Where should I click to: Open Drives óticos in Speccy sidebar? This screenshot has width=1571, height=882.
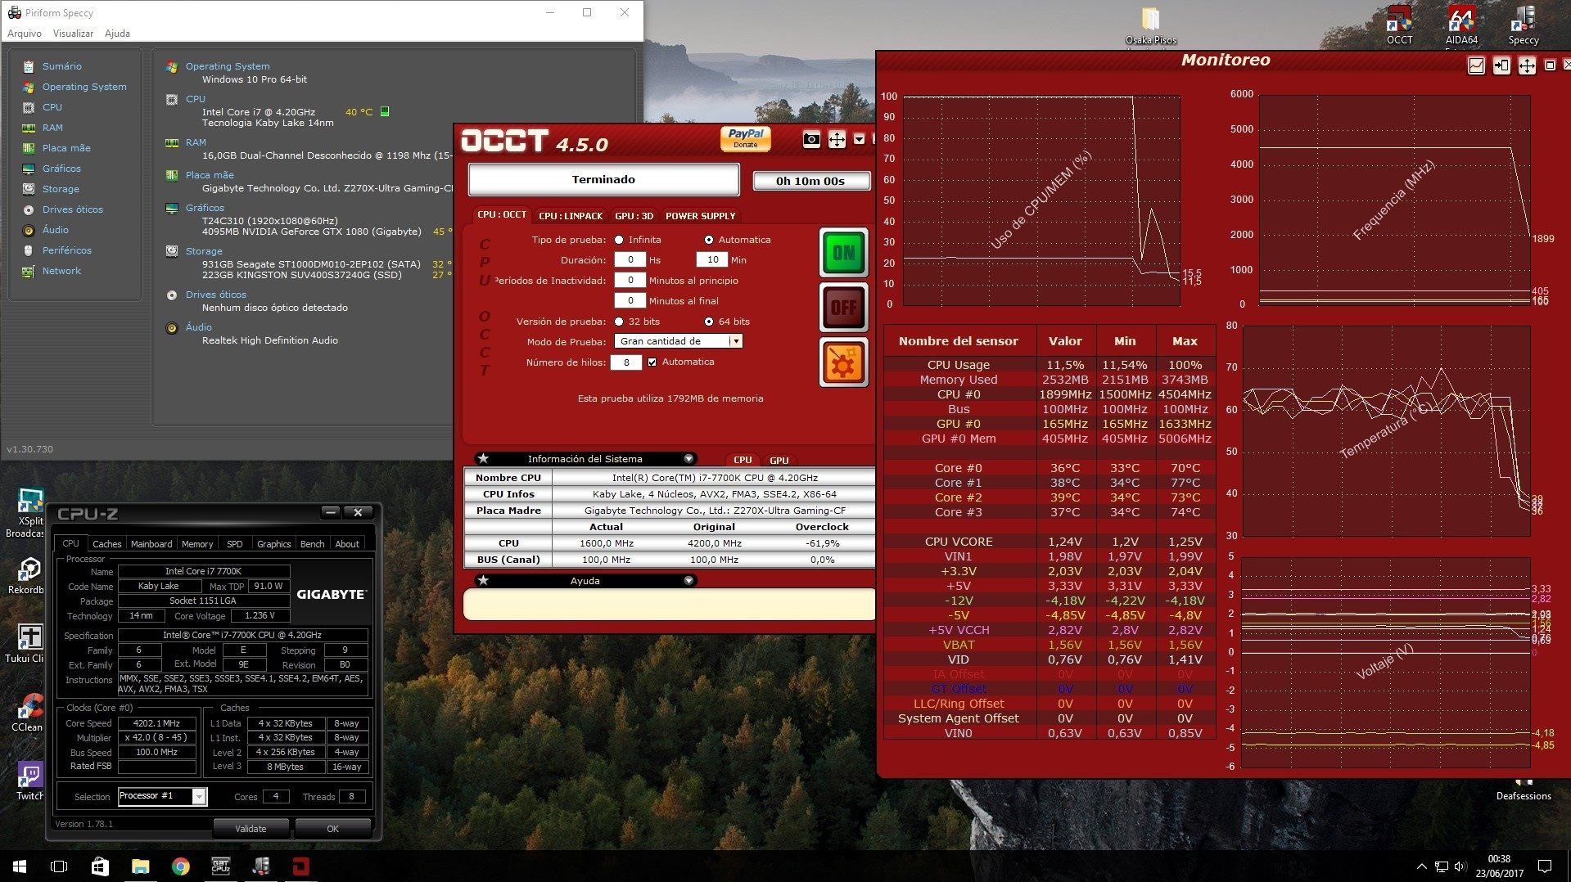(73, 209)
